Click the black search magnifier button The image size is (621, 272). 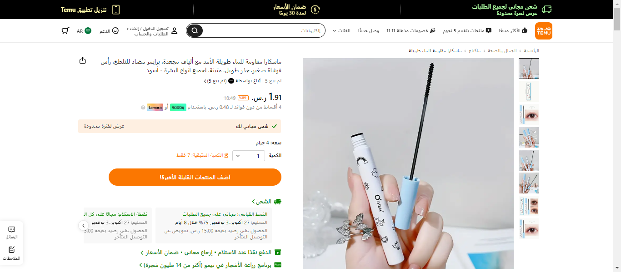[195, 30]
